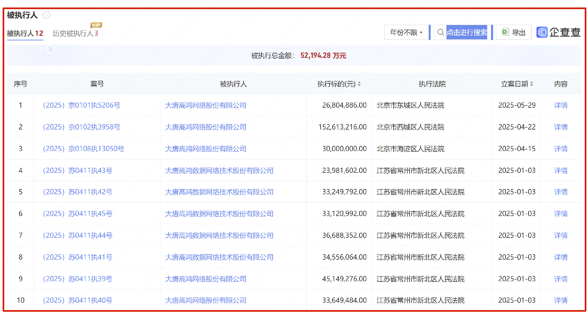This screenshot has width=588, height=314.
Task: Sort by 立案日期 arrows
Action: pos(532,84)
